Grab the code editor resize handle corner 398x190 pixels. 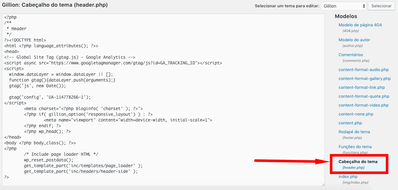point(323,184)
